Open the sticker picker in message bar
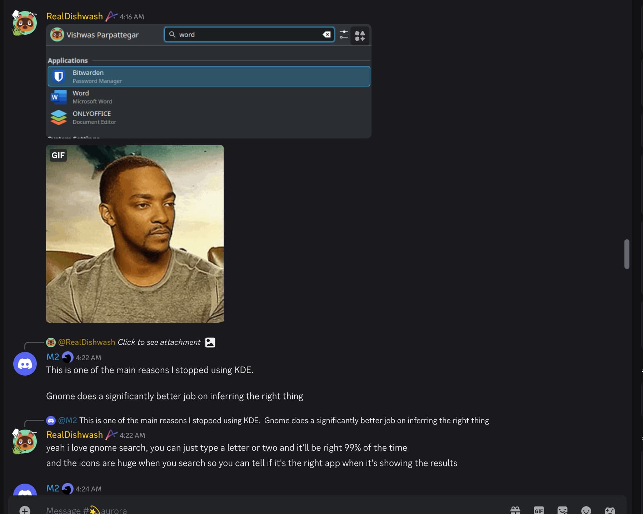The width and height of the screenshot is (643, 514). tap(562, 510)
